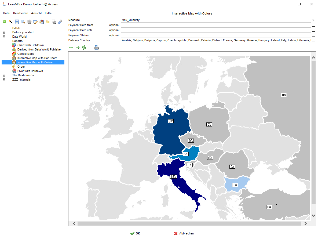
Task: Open the Measure dropdown arrow
Action: click(313, 20)
